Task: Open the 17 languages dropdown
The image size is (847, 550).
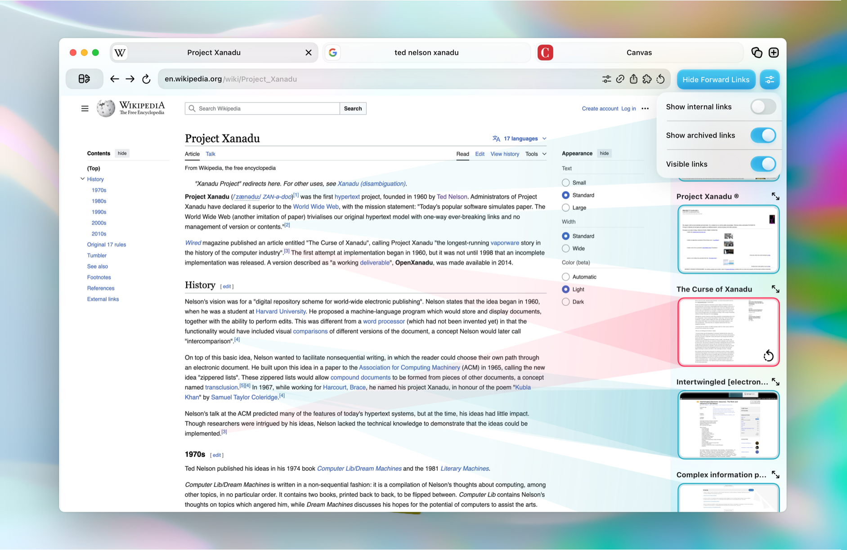Action: [520, 139]
